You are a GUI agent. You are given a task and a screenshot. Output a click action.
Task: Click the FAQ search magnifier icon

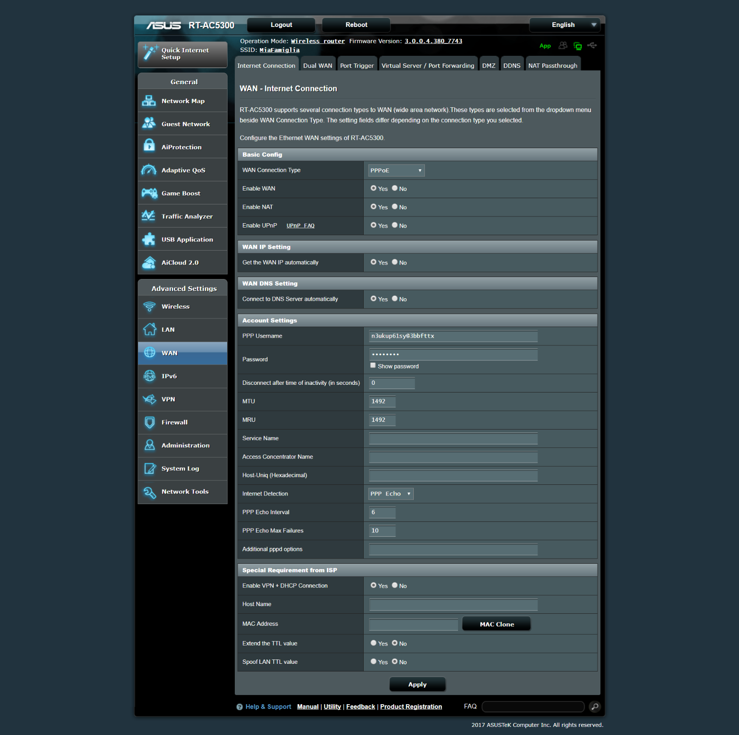click(x=595, y=707)
